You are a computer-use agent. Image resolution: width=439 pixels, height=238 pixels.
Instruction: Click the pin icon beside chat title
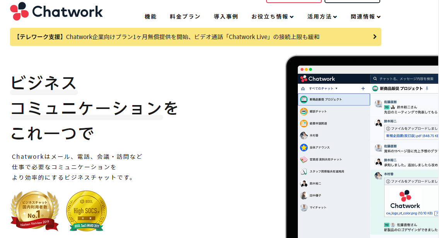tap(427, 88)
